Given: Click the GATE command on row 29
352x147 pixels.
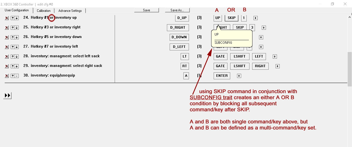Looking at the screenshot, I should pos(220,66).
